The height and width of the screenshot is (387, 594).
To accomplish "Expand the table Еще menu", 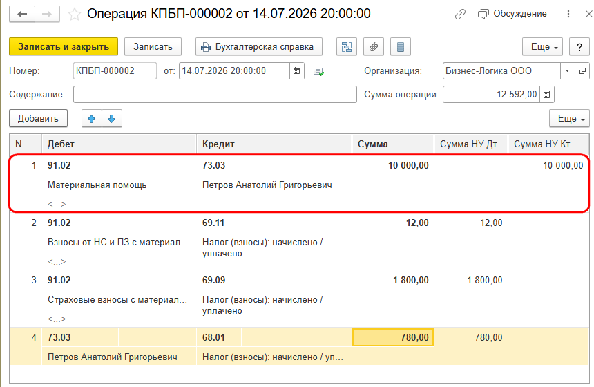I will point(569,118).
